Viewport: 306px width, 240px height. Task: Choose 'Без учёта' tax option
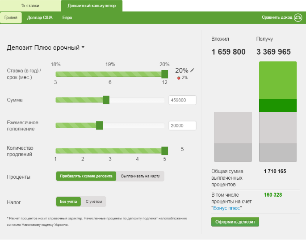pyautogui.click(x=68, y=202)
